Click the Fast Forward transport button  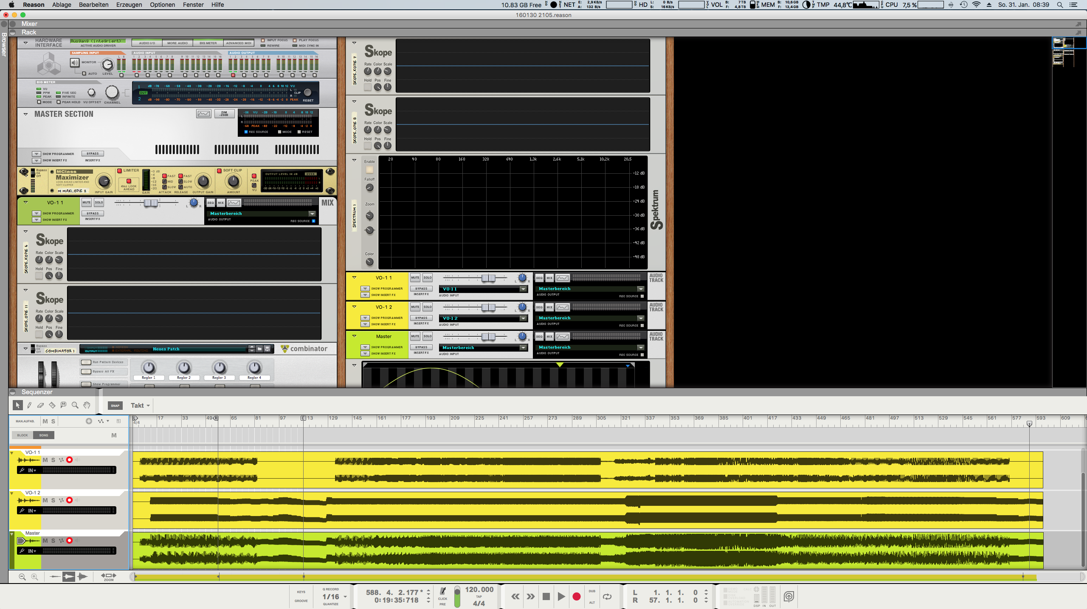pyautogui.click(x=531, y=597)
